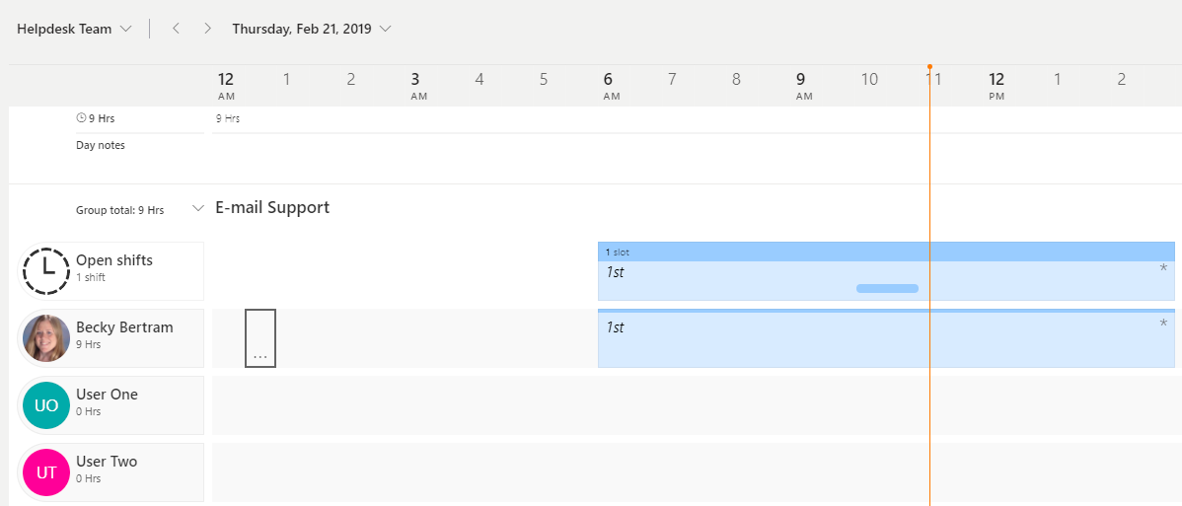
Task: Click the asterisk on the open shift
Action: [1163, 269]
